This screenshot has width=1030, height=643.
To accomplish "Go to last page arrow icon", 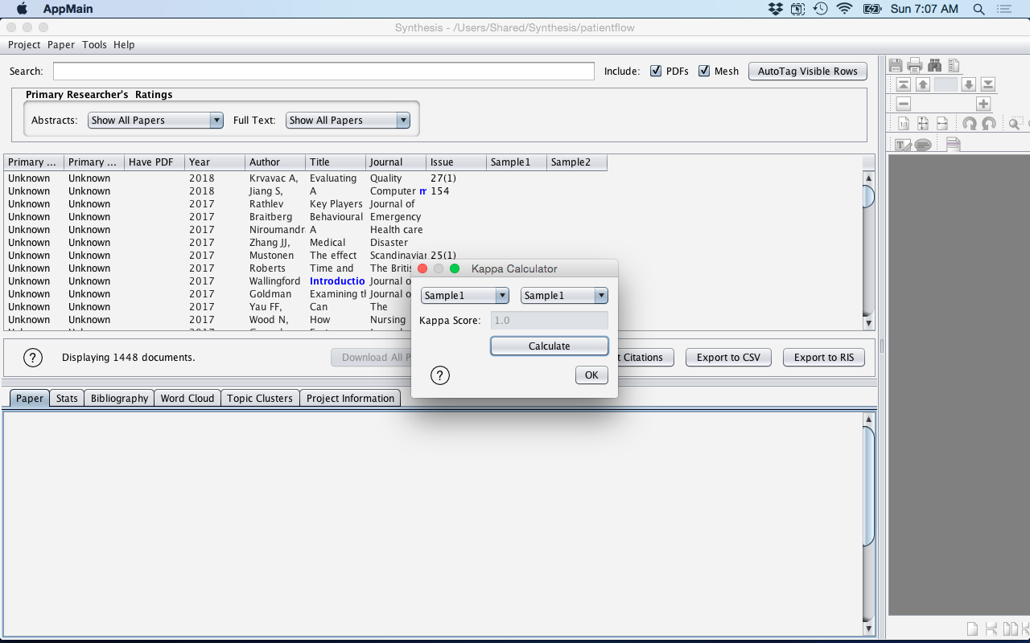I will pos(988,84).
